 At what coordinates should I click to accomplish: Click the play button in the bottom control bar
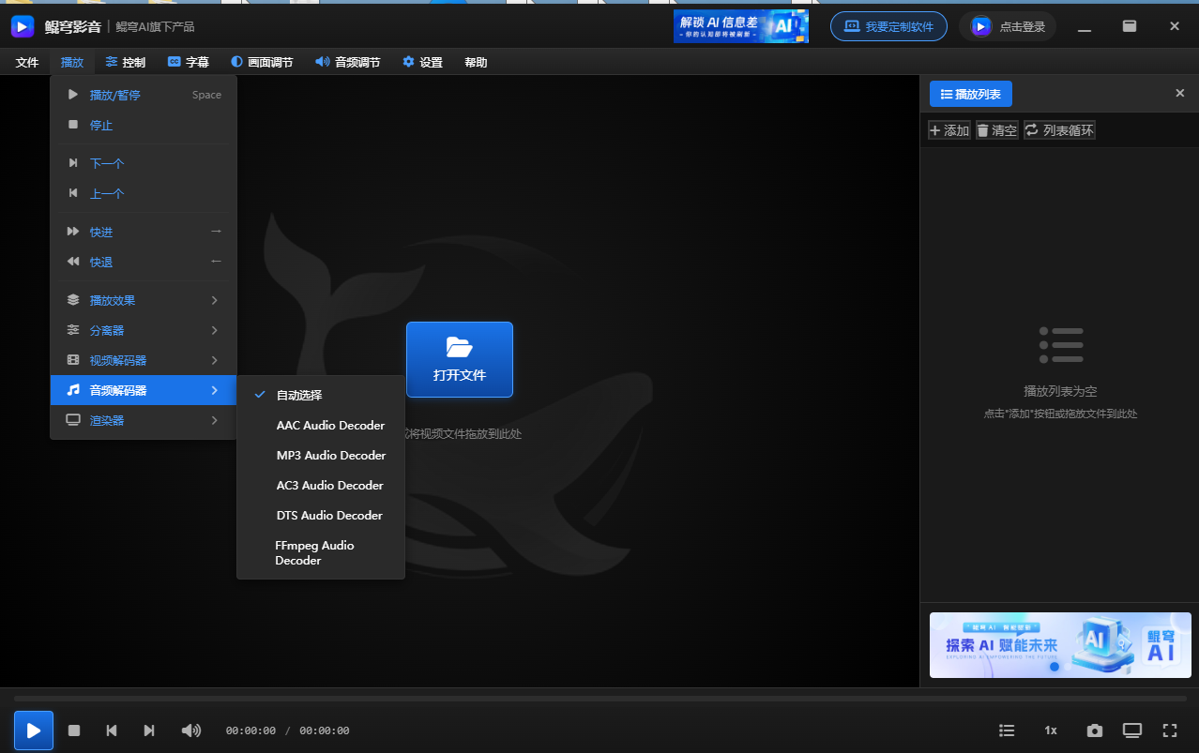tap(33, 730)
